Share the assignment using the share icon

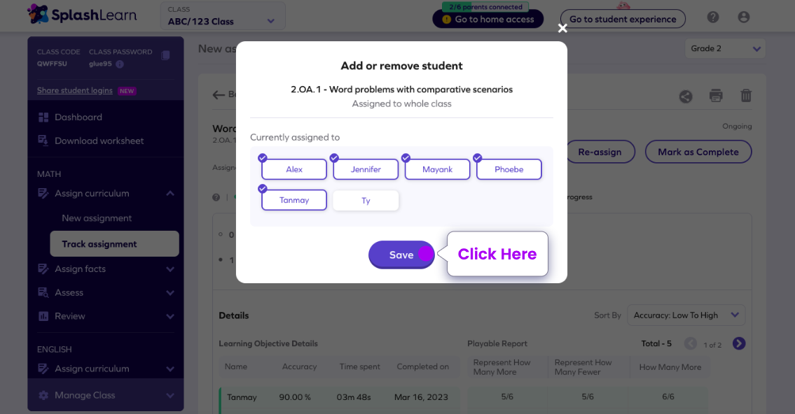685,97
